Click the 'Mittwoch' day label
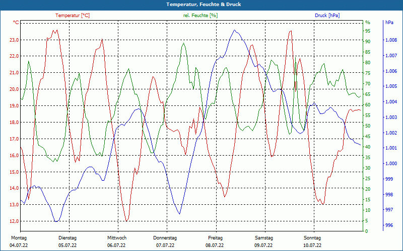 pos(117,238)
